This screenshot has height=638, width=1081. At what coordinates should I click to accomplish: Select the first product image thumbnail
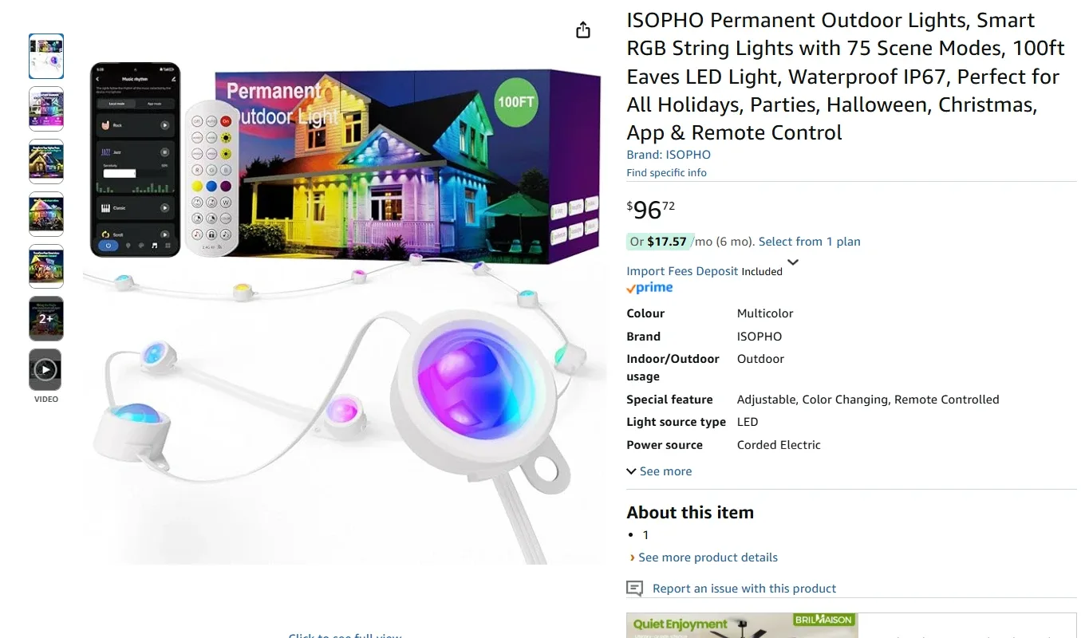coord(45,56)
